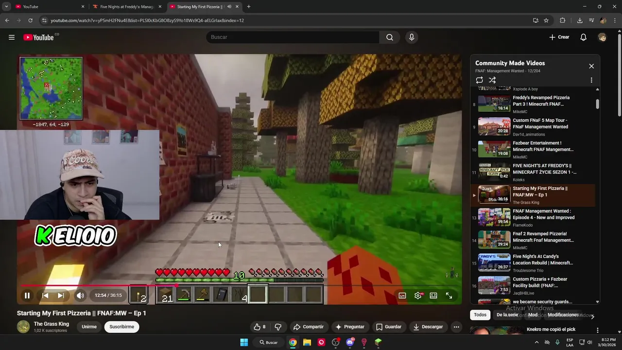The height and width of the screenshot is (350, 622).
Task: Select the Mod filter chip
Action: point(533,315)
